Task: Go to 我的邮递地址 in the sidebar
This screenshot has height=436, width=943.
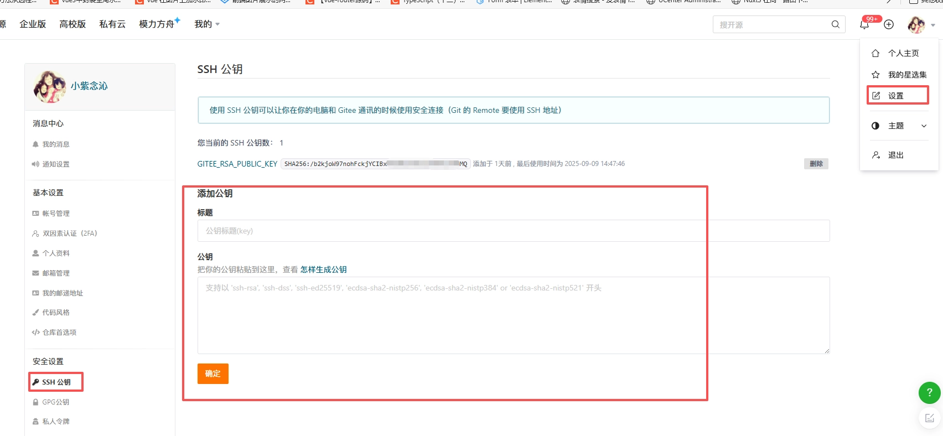Action: [x=63, y=293]
